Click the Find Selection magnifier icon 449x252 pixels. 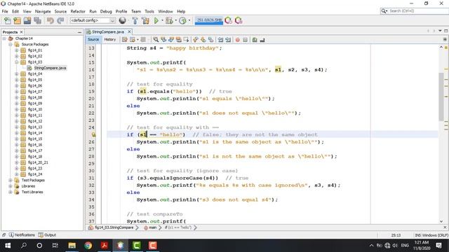click(x=156, y=40)
